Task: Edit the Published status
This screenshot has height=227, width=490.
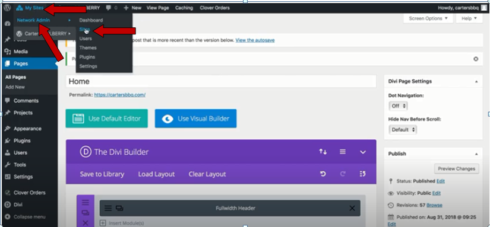Action: (441, 181)
